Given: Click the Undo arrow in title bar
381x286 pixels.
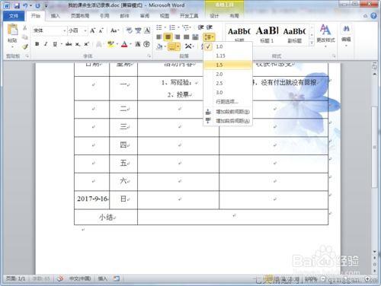Looking at the screenshot, I should pos(25,5).
